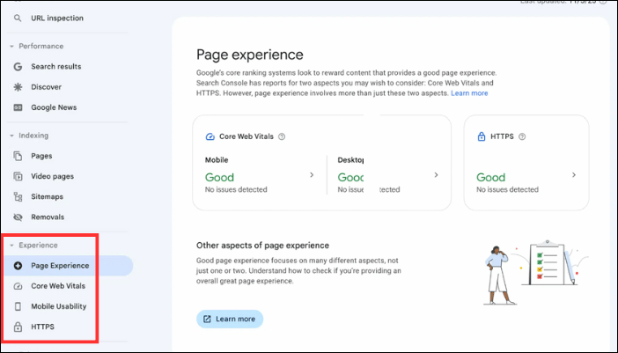Open Core Web Vitals from the sidebar
This screenshot has width=618, height=353.
pyautogui.click(x=58, y=286)
